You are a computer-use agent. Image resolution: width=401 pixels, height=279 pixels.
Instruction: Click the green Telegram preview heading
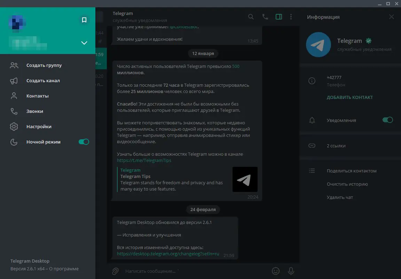[131, 170]
